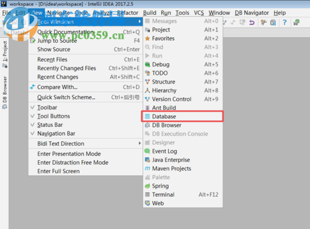
Task: Choose Quick Documentation from View menu
Action: 86,32
